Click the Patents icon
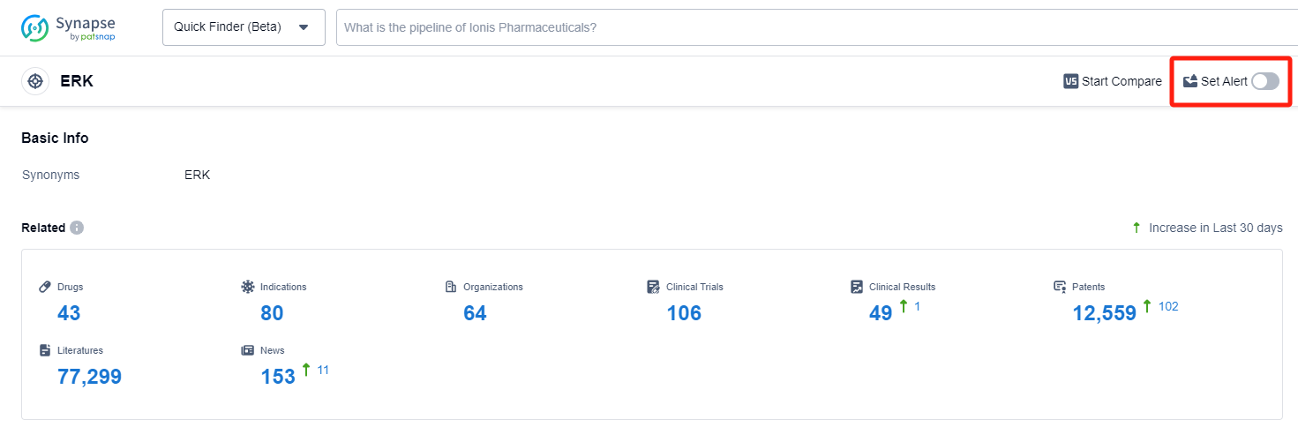 pyautogui.click(x=1060, y=287)
